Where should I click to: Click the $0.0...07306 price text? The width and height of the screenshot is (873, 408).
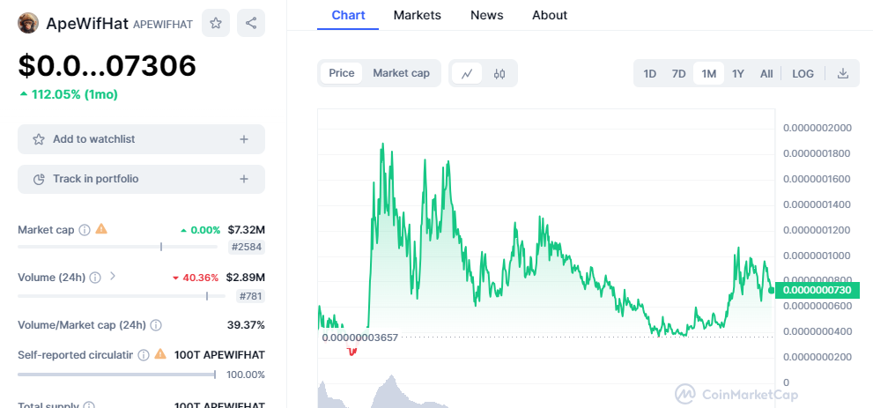(x=107, y=66)
